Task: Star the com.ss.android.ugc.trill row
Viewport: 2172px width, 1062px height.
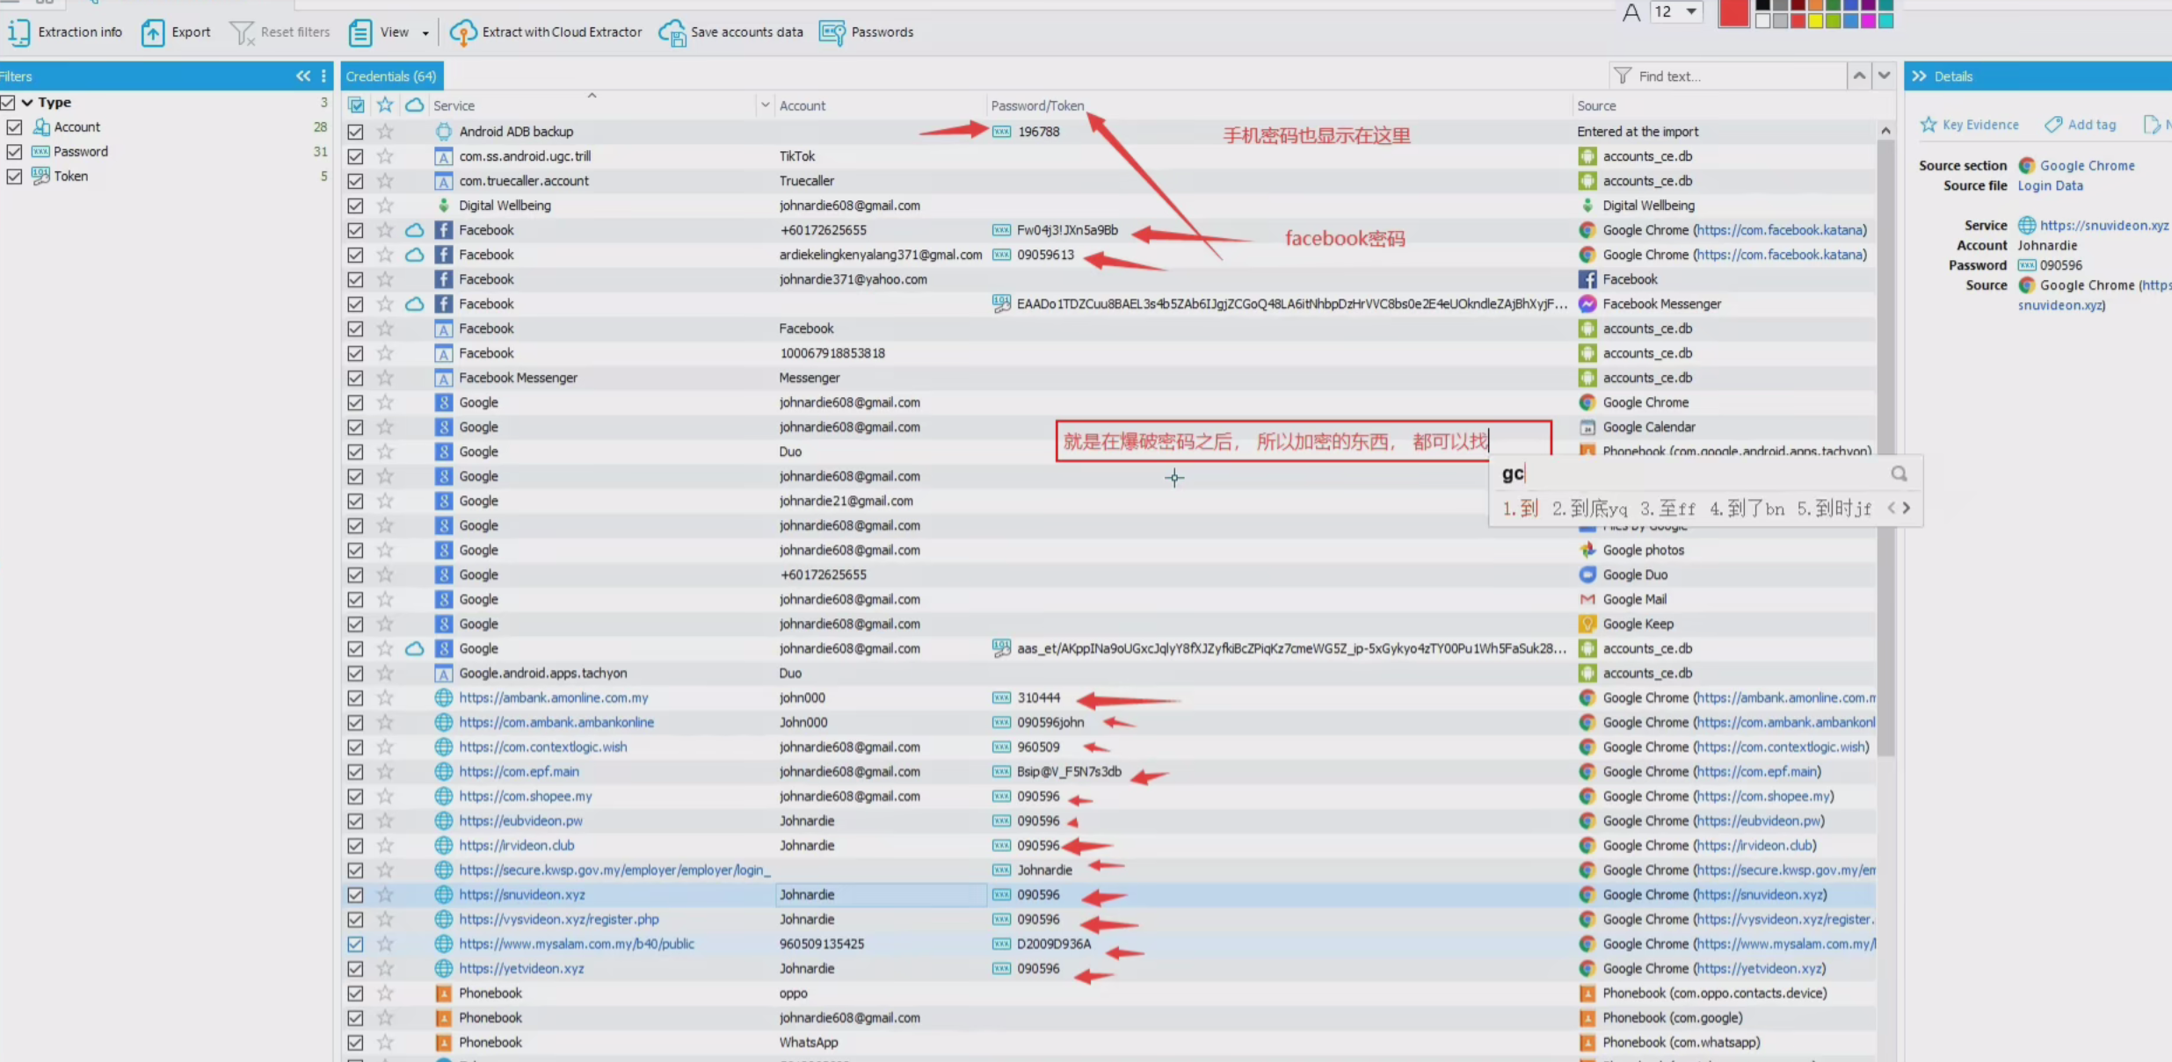Action: pos(385,156)
